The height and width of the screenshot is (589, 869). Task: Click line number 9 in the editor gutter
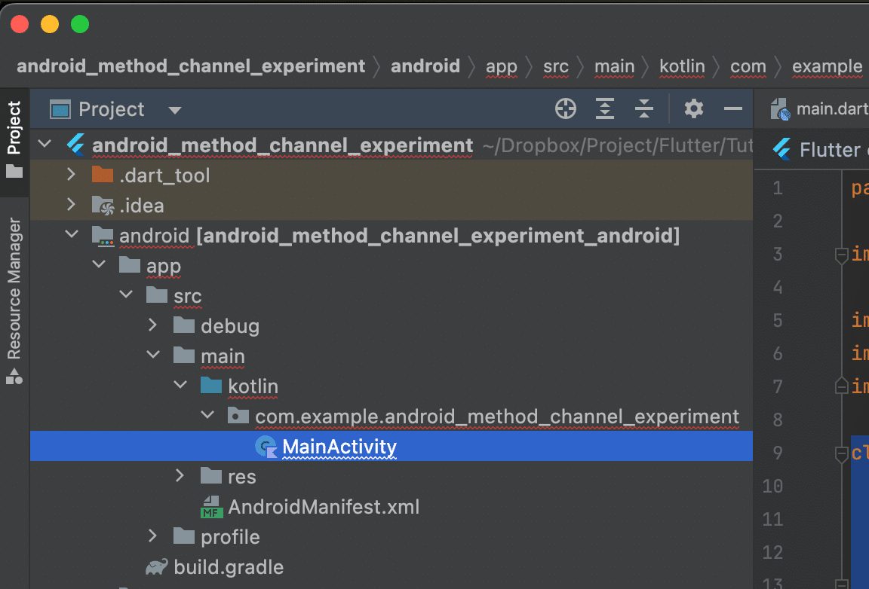(x=777, y=453)
